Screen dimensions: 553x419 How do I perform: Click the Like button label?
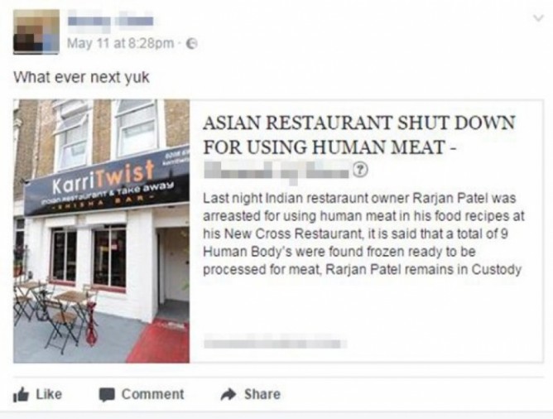click(49, 394)
